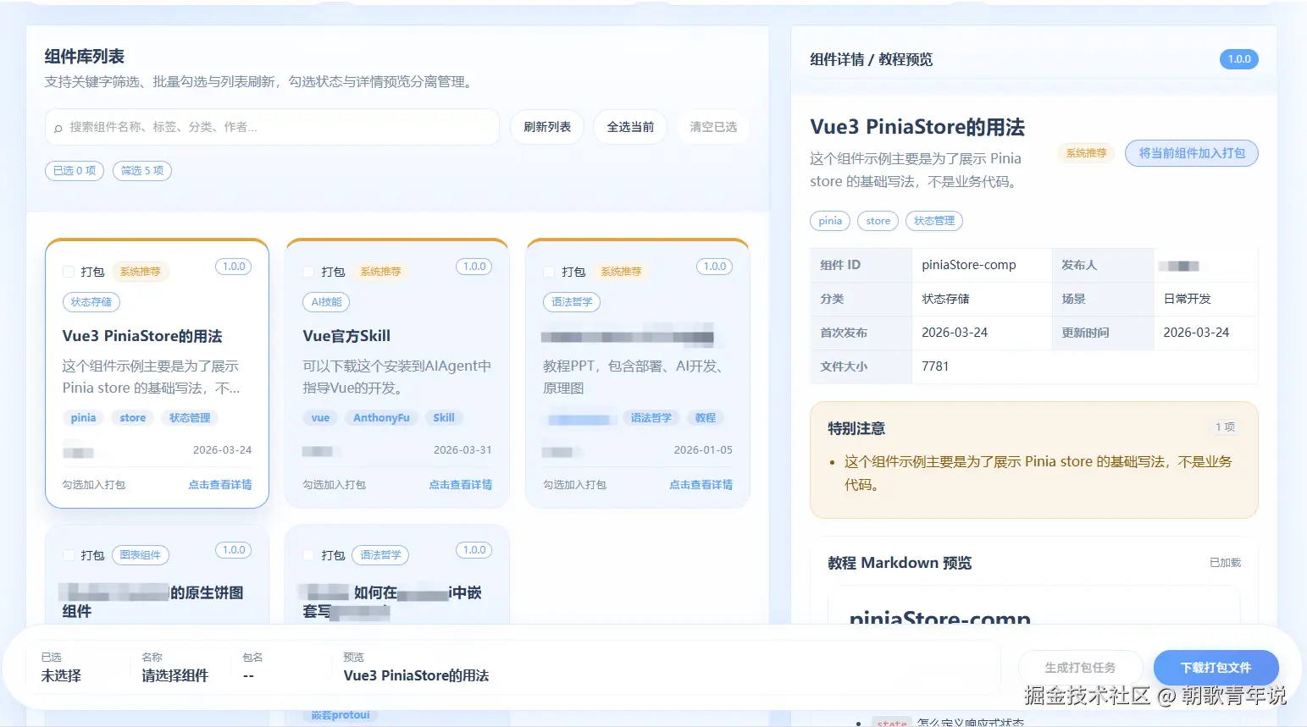Click the Vue3 PiniaStore的用法 card title
The image size is (1307, 727).
tap(142, 336)
